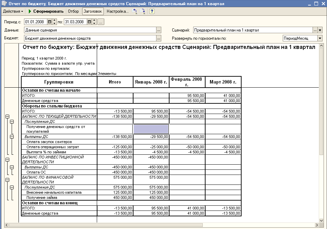Open the Отбор filter panel
The width and height of the screenshot is (327, 229).
point(73,11)
